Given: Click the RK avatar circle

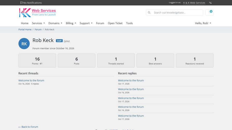Looking at the screenshot, I should [x=24, y=44].
